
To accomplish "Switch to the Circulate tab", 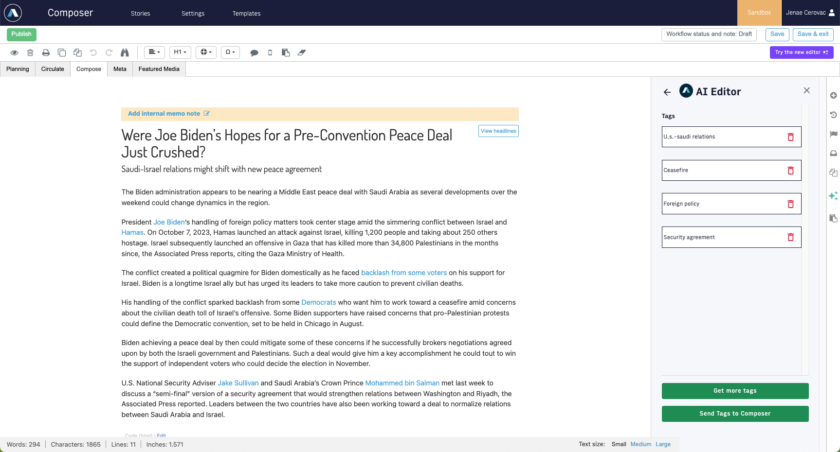I will [53, 69].
